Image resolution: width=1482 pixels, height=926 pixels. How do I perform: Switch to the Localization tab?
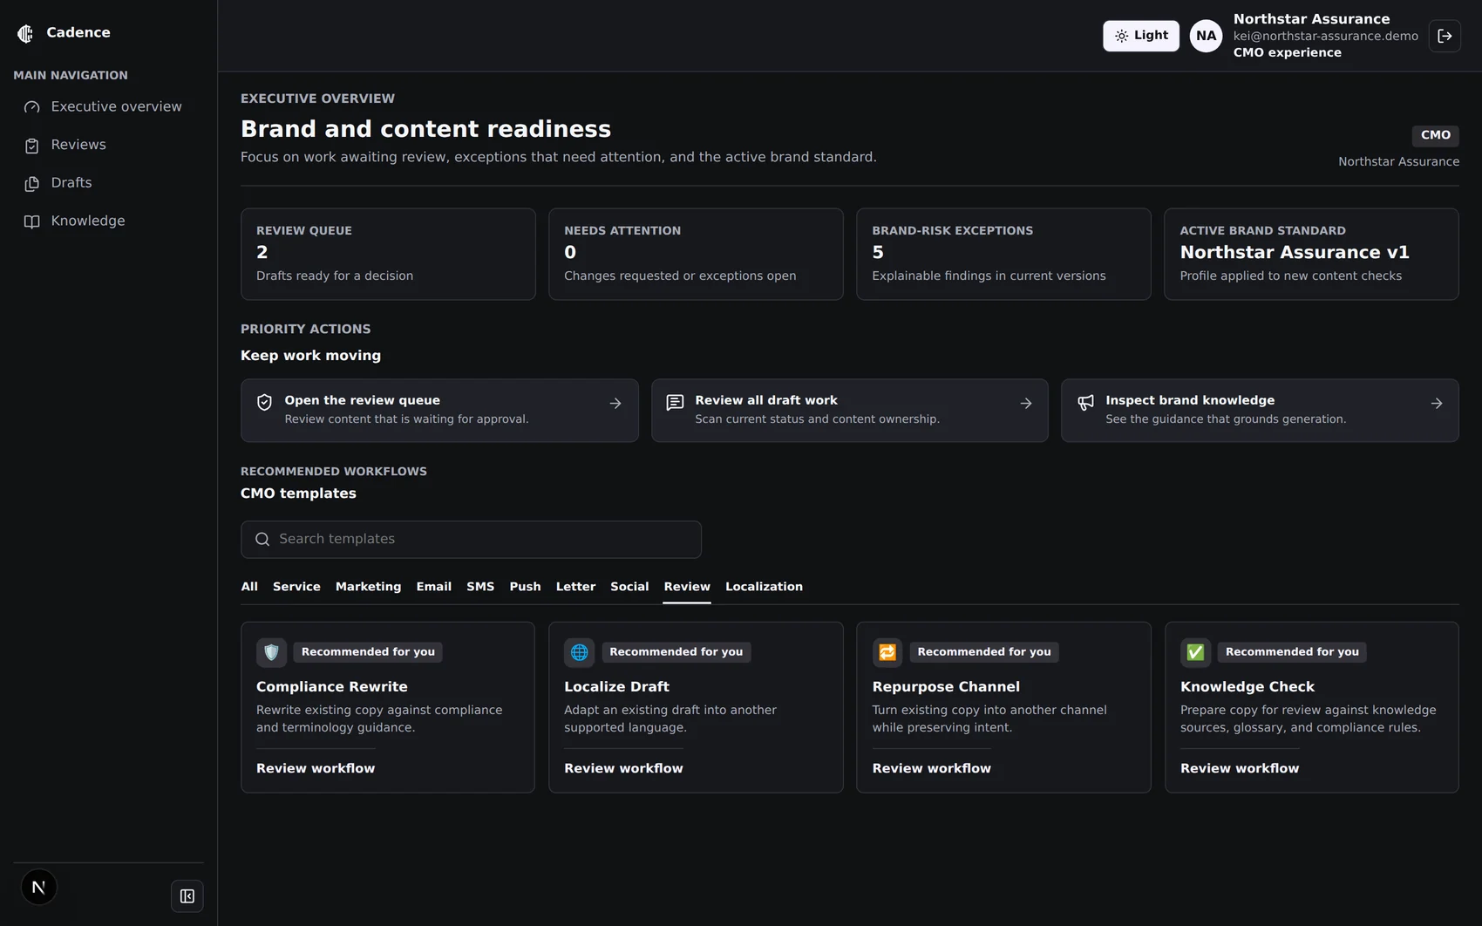(x=764, y=587)
